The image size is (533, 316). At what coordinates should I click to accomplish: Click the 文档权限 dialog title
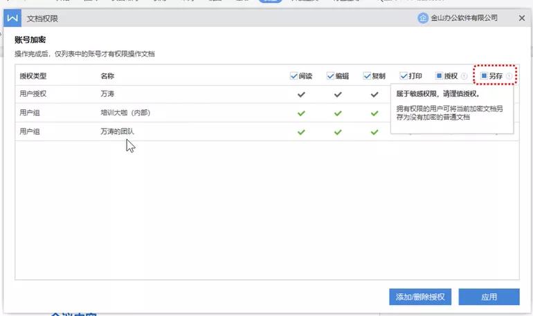[x=42, y=19]
